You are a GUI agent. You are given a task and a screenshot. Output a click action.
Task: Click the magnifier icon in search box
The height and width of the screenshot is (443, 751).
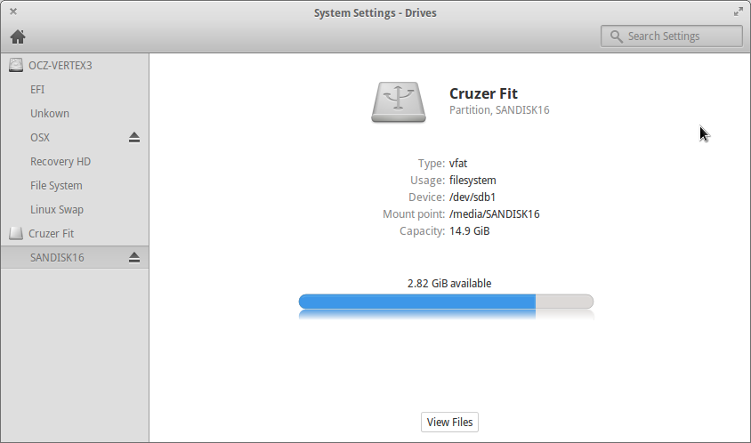[617, 36]
